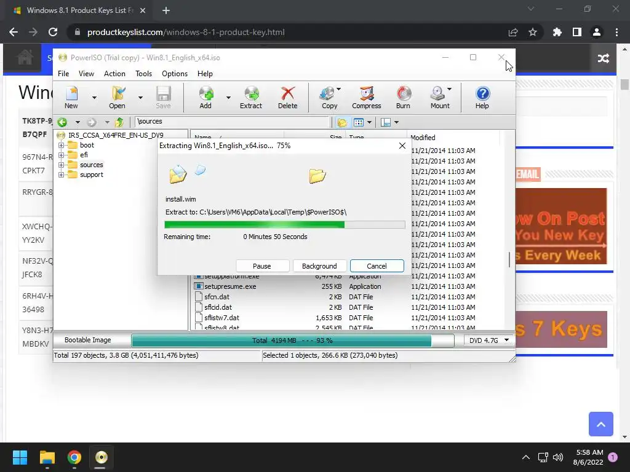Open the dropdown arrow next to Add

point(228,98)
